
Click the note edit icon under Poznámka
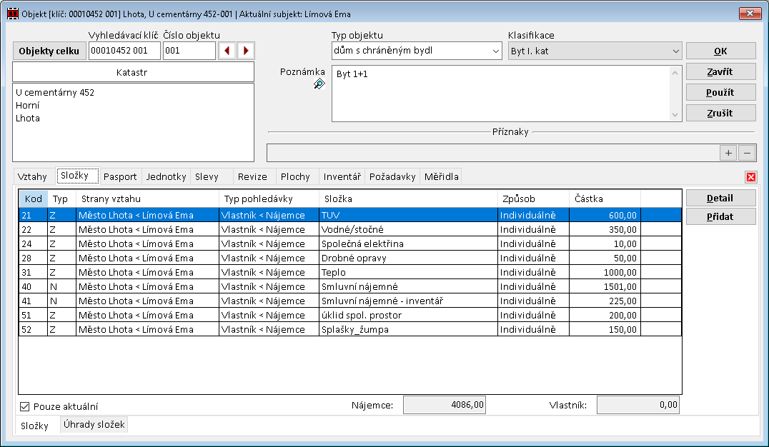tap(319, 84)
